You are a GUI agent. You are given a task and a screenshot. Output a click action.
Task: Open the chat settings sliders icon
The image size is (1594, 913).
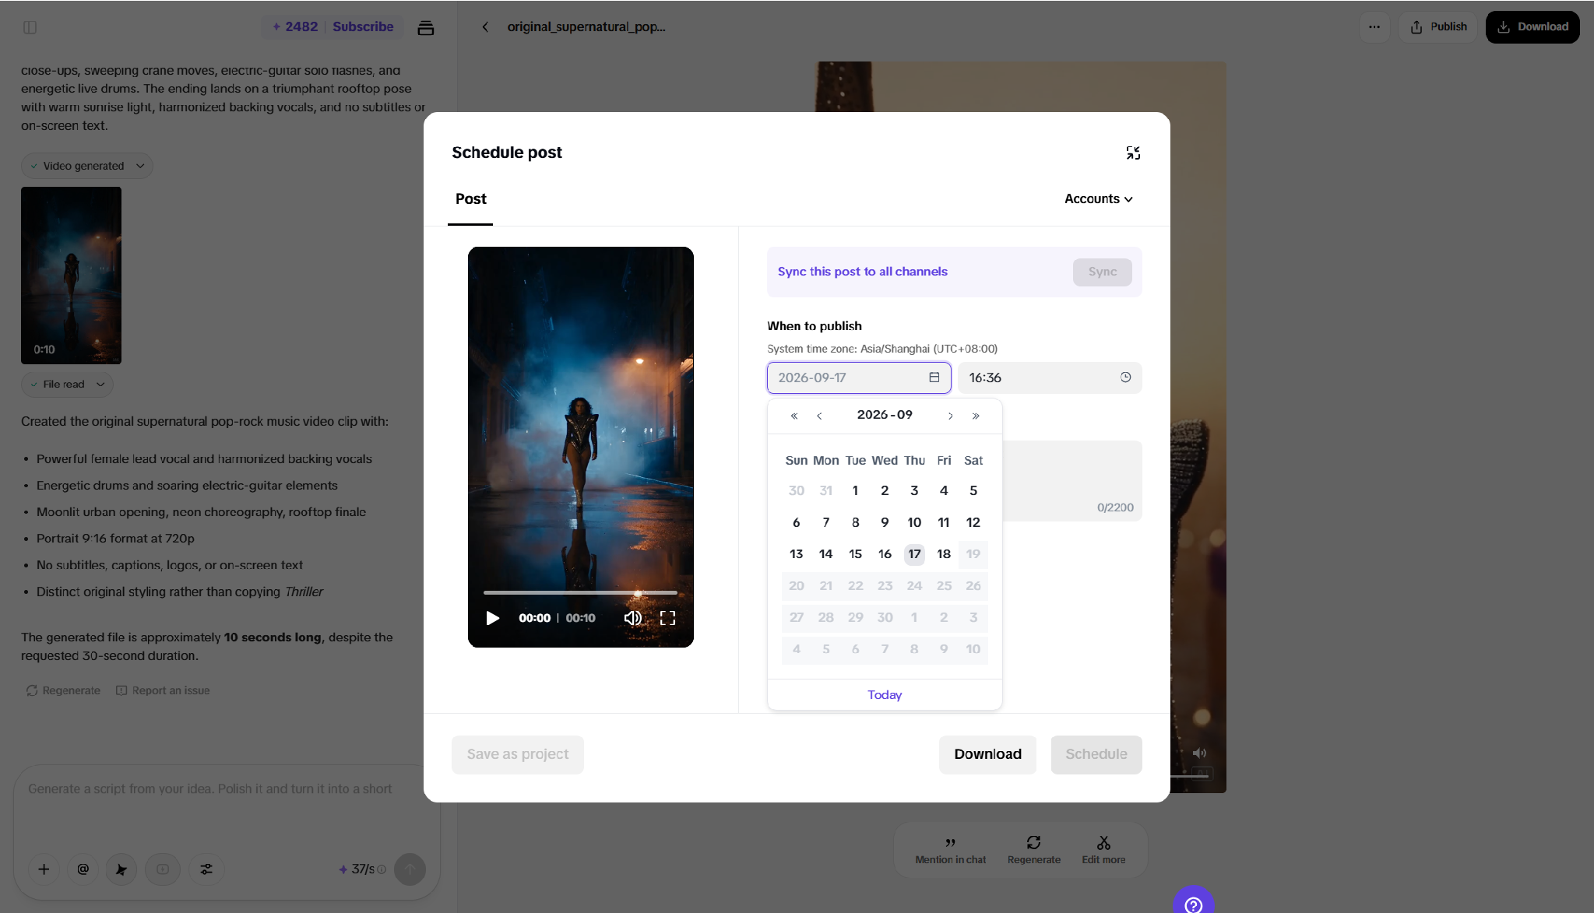coord(206,869)
